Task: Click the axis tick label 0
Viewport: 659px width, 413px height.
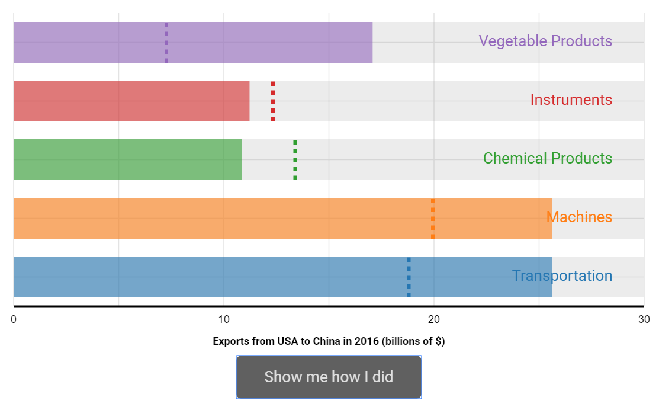Action: pos(14,319)
